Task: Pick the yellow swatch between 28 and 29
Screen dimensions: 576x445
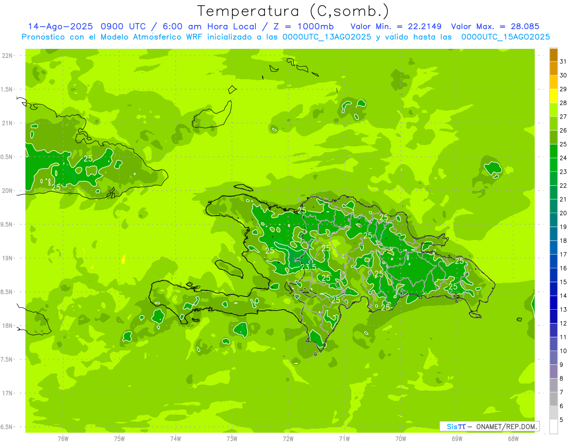Action: pyautogui.click(x=553, y=96)
